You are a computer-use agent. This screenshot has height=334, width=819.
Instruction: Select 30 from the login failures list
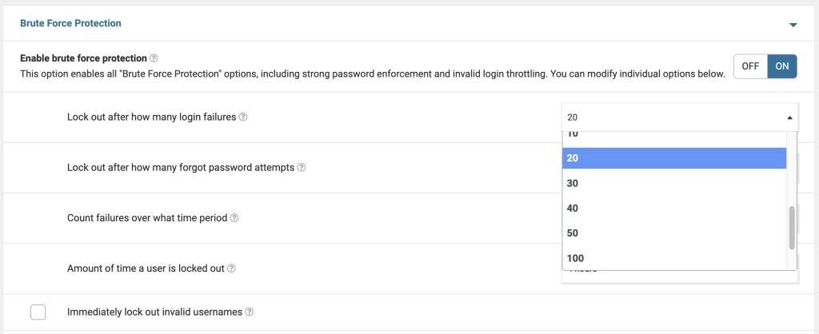pos(573,183)
